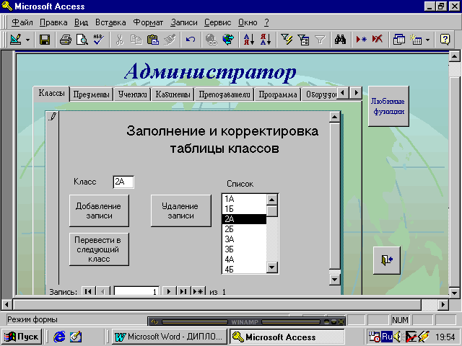Switch to the Программа tab
Image resolution: width=462 pixels, height=346 pixels.
[277, 94]
